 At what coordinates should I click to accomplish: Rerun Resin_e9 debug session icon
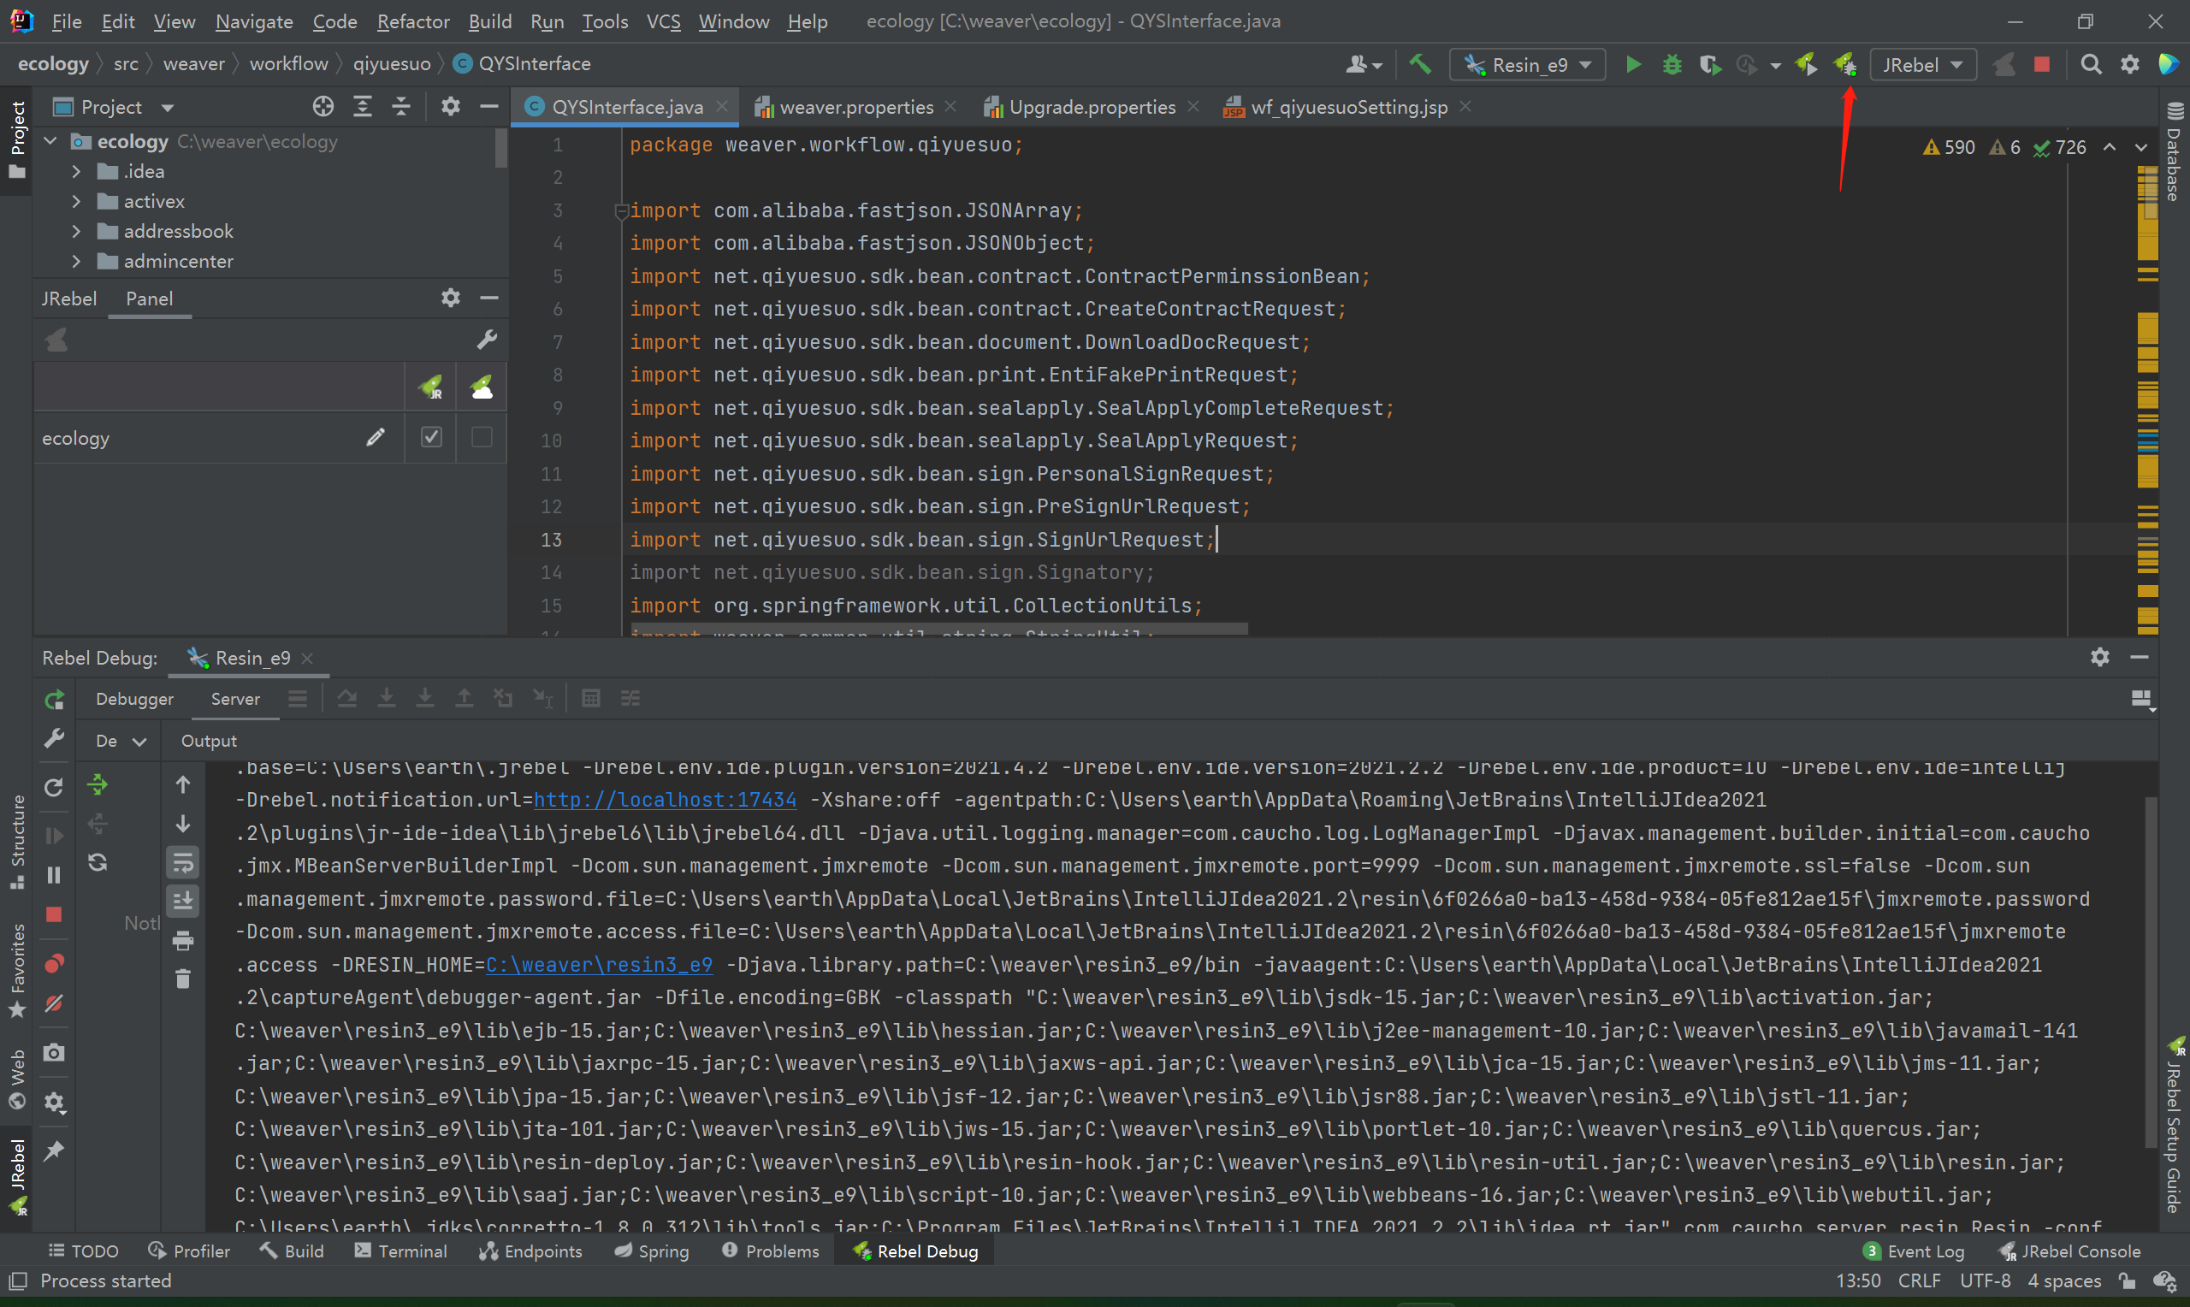click(x=54, y=700)
